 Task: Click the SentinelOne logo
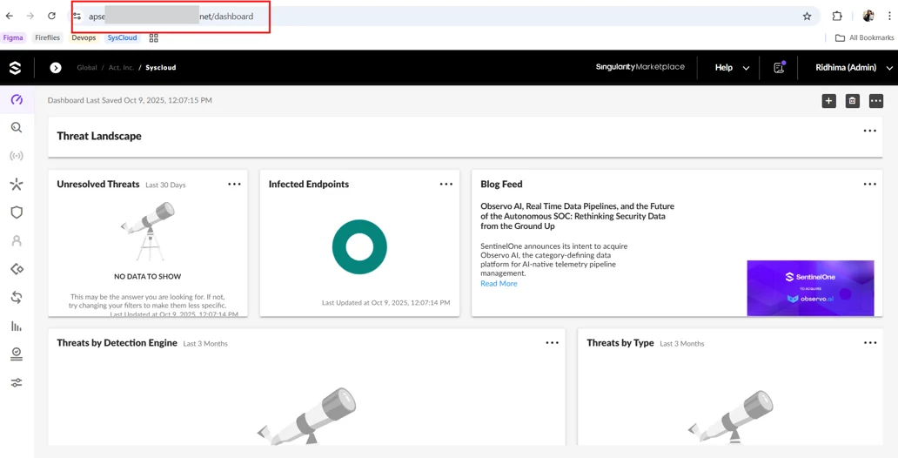(16, 68)
